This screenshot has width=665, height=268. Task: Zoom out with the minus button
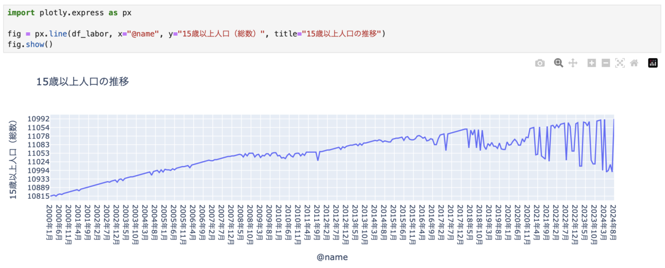point(606,63)
